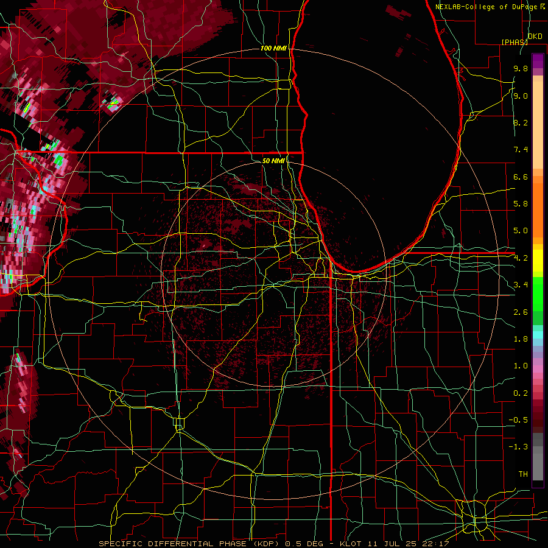Click the "3.4" color scale value
Viewport: 548px width, 548px height.
pos(521,285)
